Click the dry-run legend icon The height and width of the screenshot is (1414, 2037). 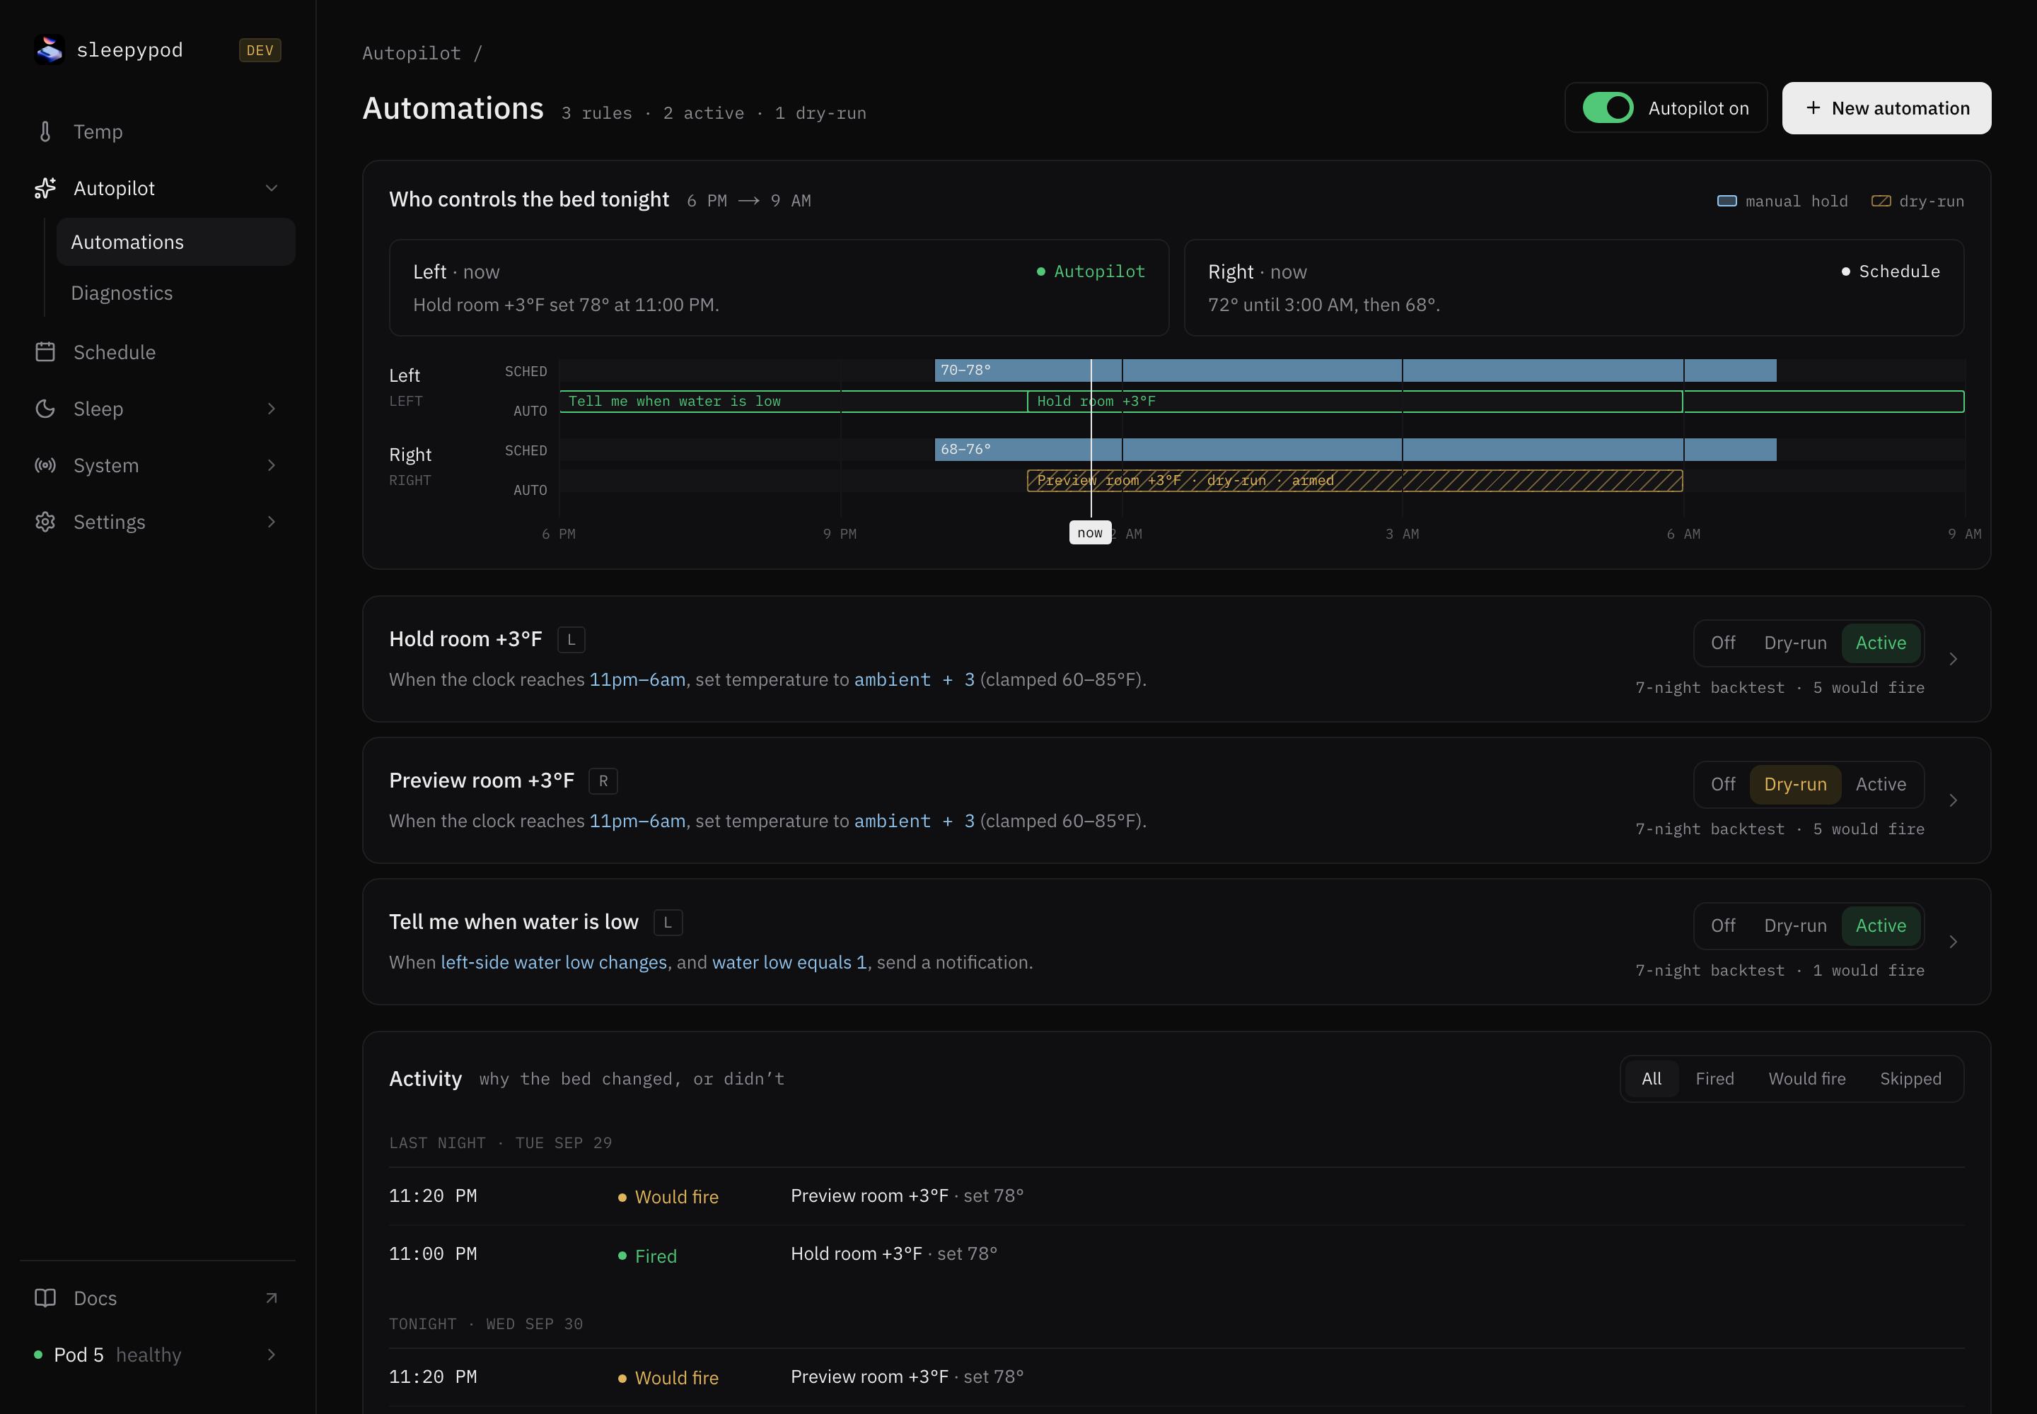point(1881,201)
